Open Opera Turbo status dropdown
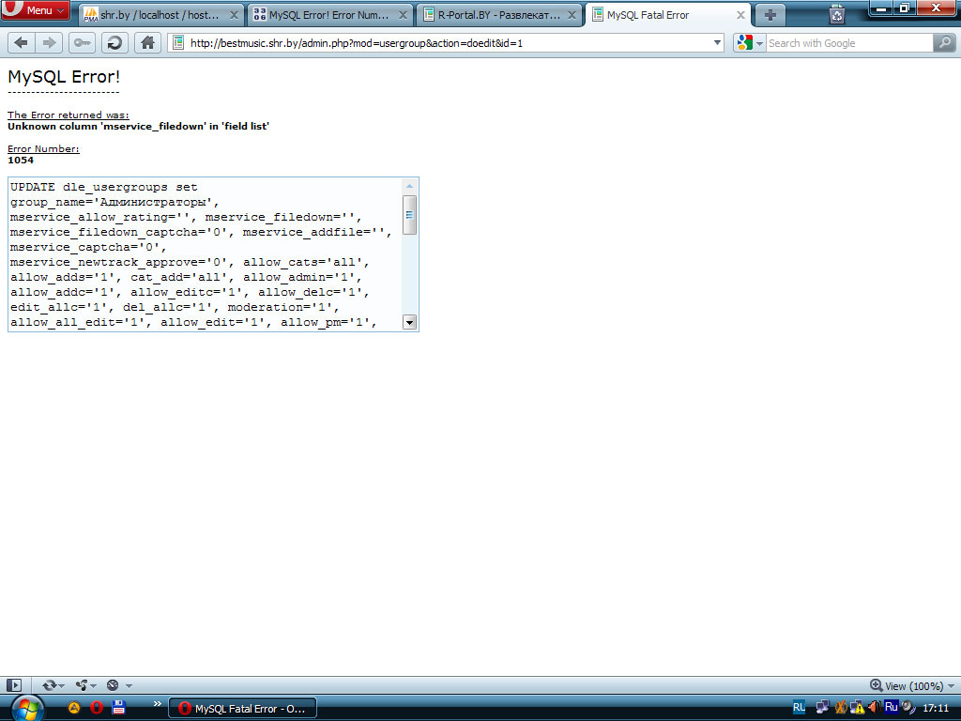Image resolution: width=961 pixels, height=721 pixels. (118, 685)
